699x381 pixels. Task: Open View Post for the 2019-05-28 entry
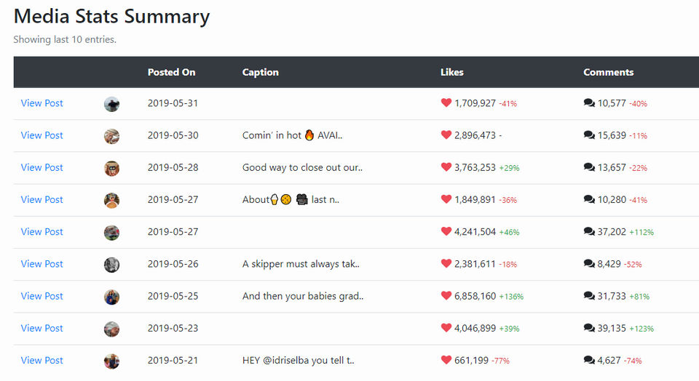click(x=42, y=167)
